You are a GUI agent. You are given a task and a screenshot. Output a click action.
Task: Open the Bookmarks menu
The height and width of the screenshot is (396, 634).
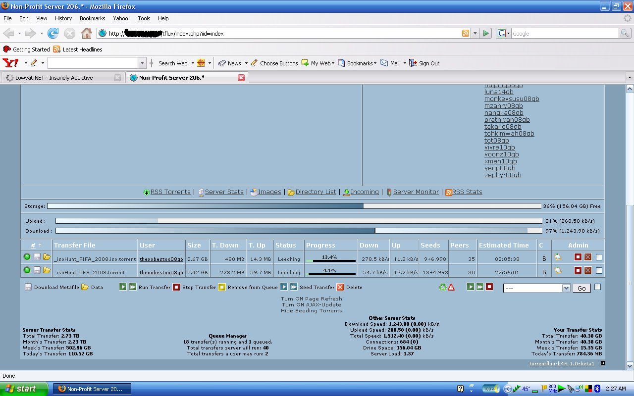pos(92,18)
